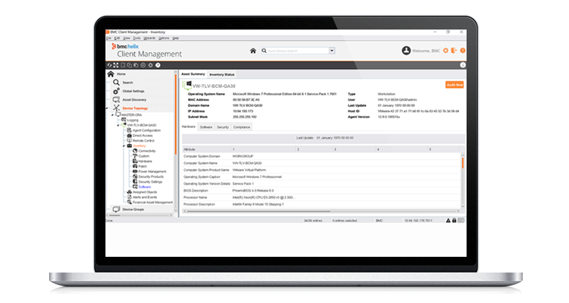
Task: Collapse the Device Topology section arrow
Action: (x=107, y=108)
